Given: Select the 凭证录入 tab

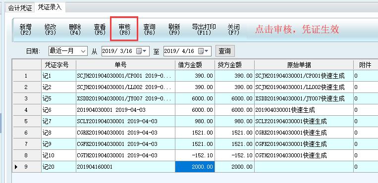Looking at the screenshot, I should (x=50, y=7).
